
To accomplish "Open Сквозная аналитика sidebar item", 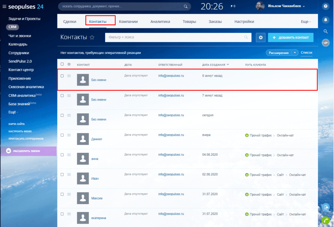I will tap(26, 87).
